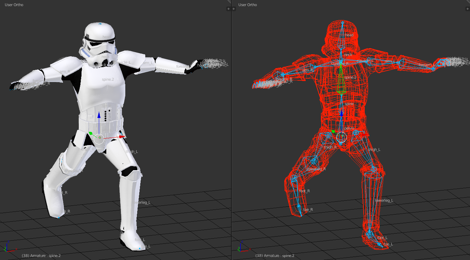Click the 'User Ortho' label in right viewport
The image size is (470, 260).
pyautogui.click(x=248, y=5)
